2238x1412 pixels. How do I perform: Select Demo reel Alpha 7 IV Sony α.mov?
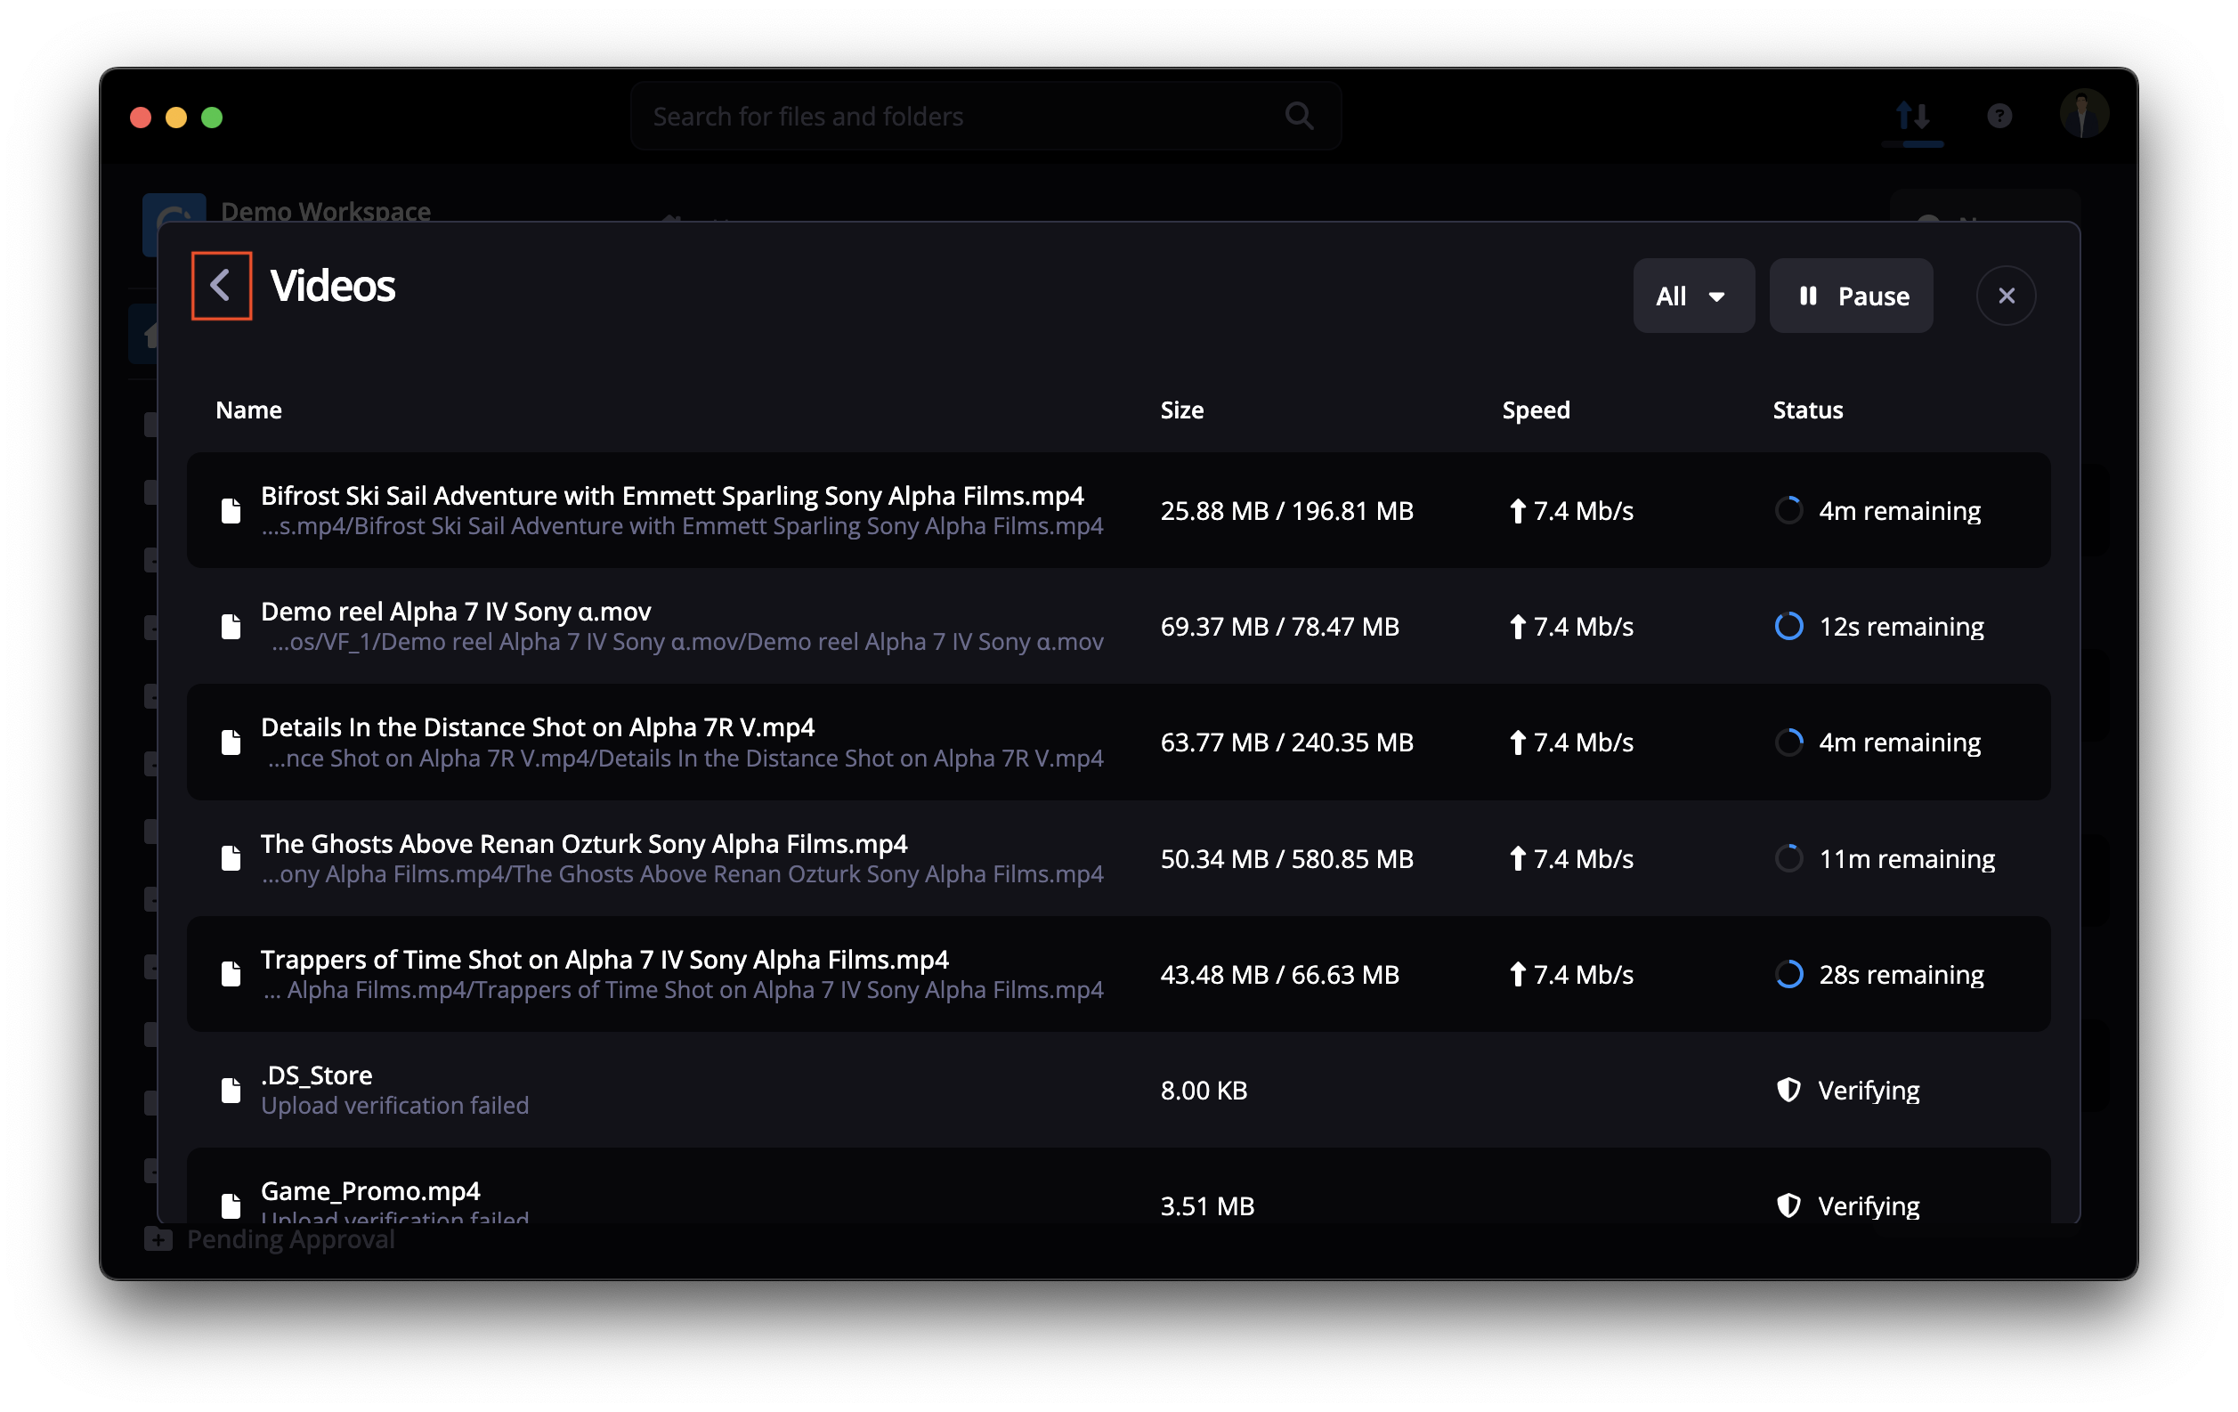(456, 612)
